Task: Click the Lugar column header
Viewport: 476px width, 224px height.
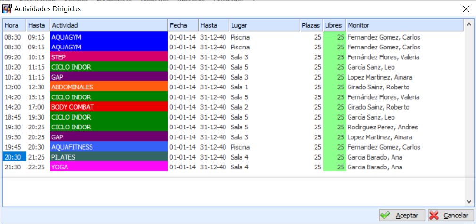Action: (264, 25)
